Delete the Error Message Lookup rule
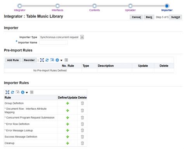 [82, 130]
